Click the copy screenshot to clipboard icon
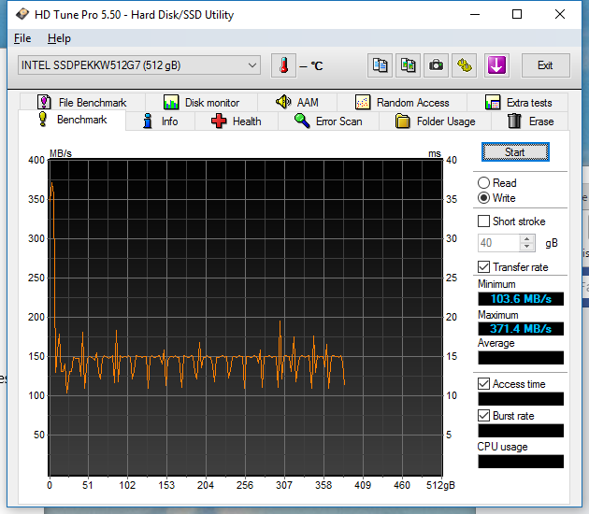Image resolution: width=589 pixels, height=514 pixels. (x=409, y=65)
